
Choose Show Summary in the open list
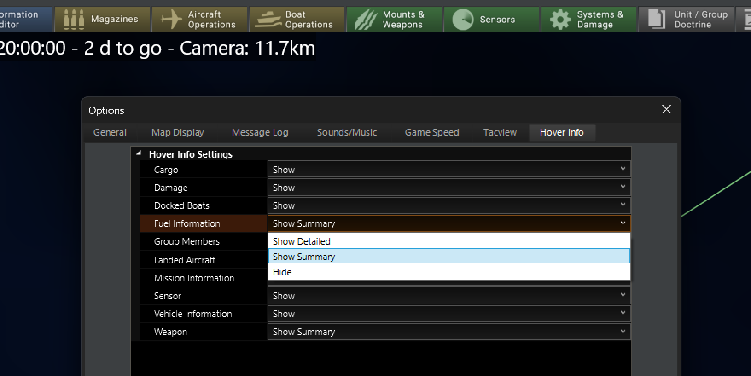449,257
